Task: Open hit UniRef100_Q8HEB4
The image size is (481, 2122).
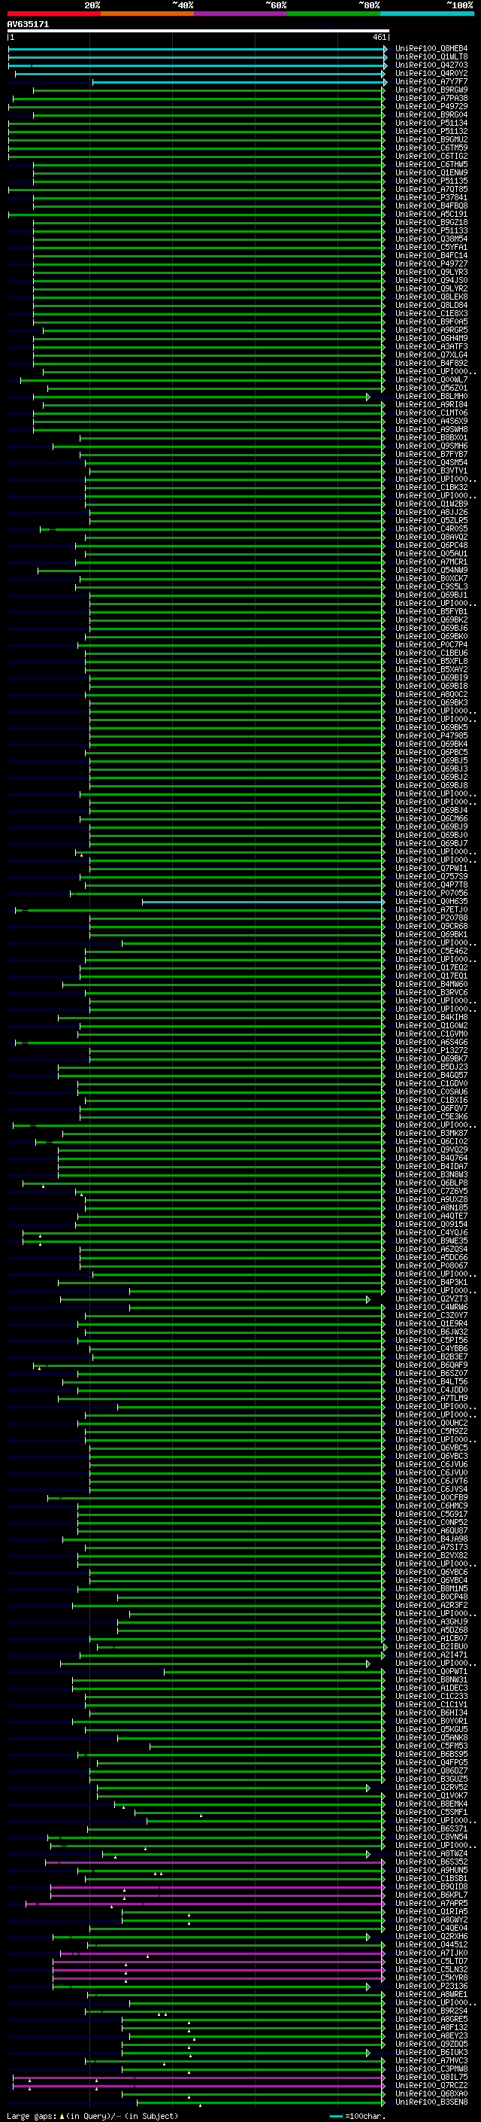Action: point(431,49)
